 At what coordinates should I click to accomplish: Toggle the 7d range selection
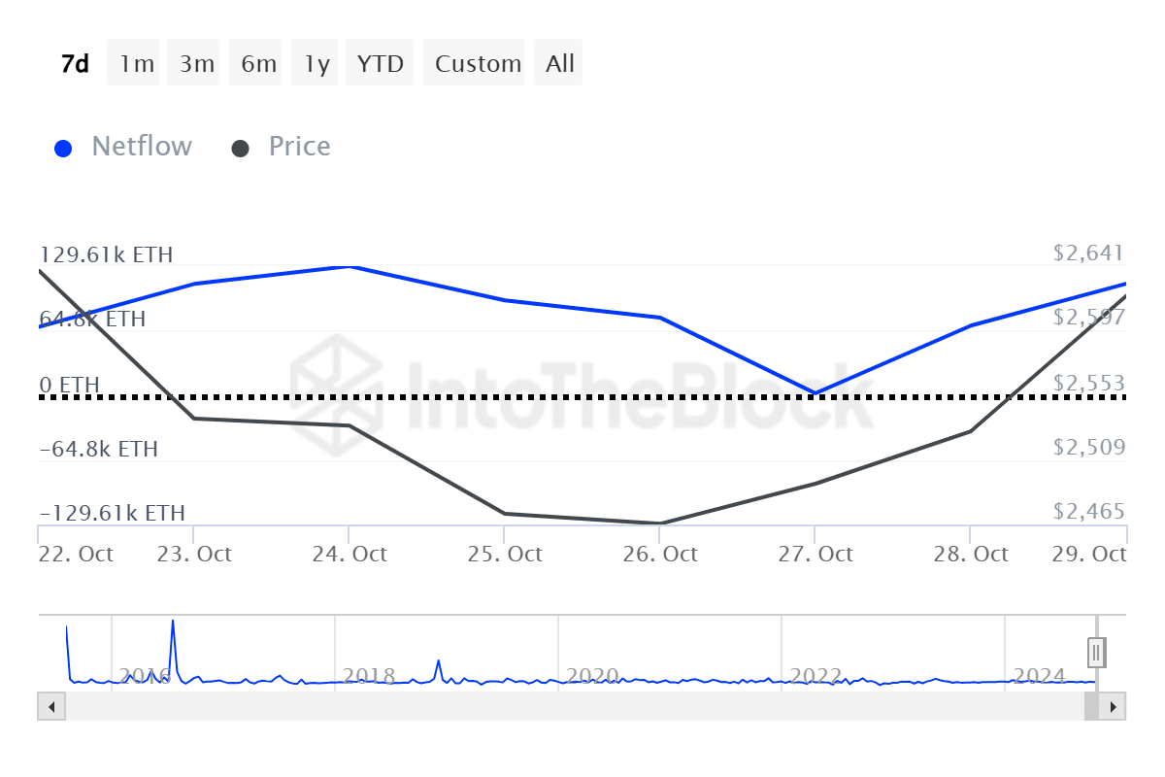[x=74, y=62]
